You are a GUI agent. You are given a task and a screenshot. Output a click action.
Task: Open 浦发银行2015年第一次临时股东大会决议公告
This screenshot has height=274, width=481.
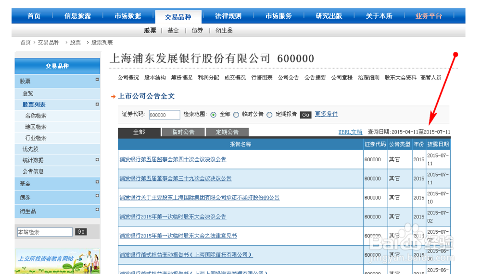pos(173,216)
